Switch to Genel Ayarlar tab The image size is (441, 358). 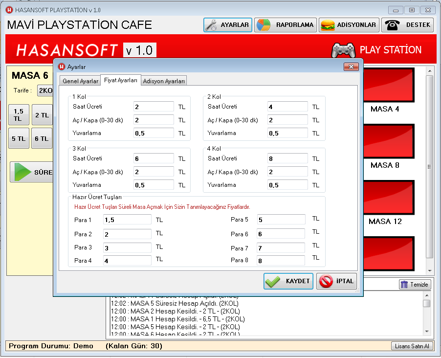coord(80,81)
